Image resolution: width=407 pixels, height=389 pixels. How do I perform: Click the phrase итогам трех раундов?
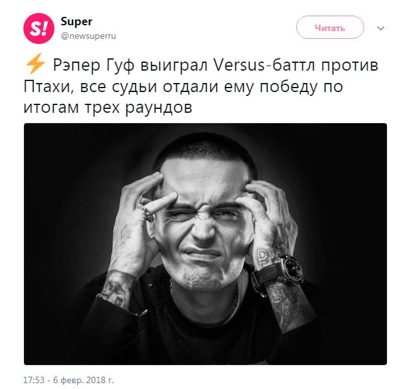pyautogui.click(x=108, y=107)
